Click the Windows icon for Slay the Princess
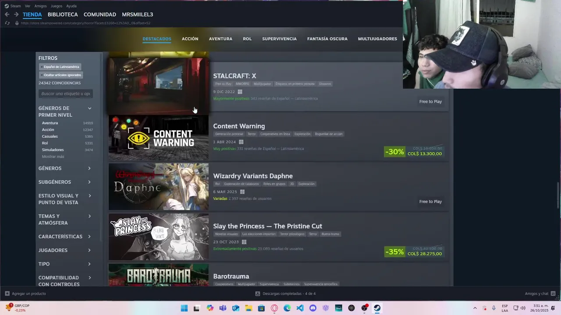 coord(244,242)
